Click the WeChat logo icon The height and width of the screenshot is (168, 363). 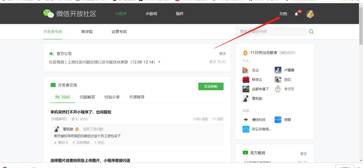[x=49, y=14]
